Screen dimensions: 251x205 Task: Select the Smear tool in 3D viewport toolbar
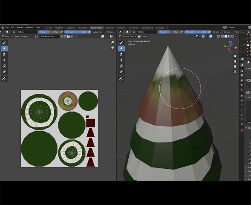pos(121,54)
